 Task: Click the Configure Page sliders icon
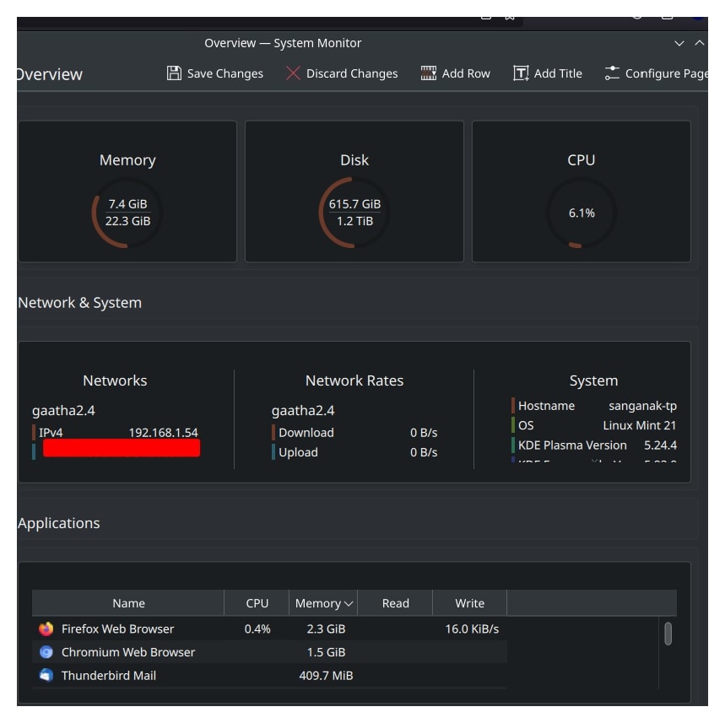pyautogui.click(x=612, y=73)
